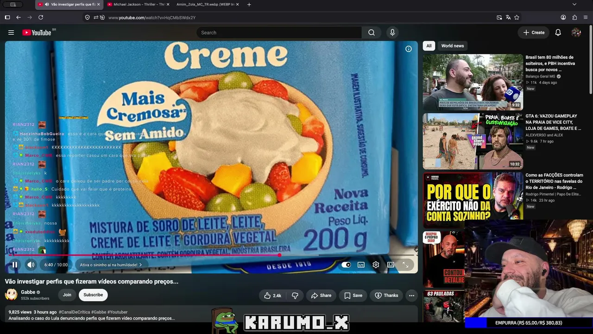
Task: Open the player settings gear
Action: (376, 265)
